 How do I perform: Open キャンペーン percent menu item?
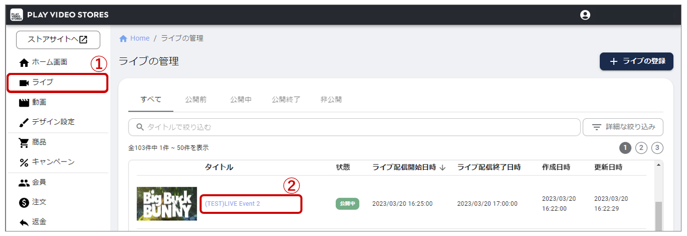52,162
